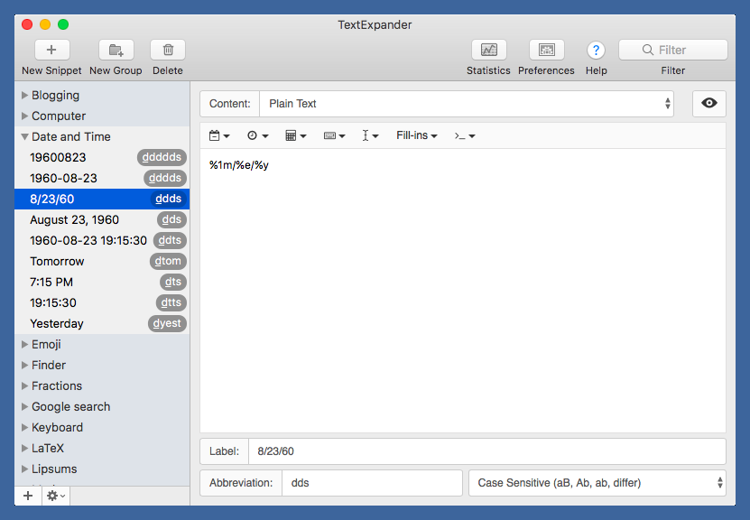The height and width of the screenshot is (520, 750).
Task: Open the Fill-ins menu
Action: (416, 135)
